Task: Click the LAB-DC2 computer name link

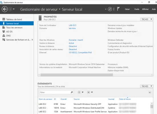Action: point(72,25)
